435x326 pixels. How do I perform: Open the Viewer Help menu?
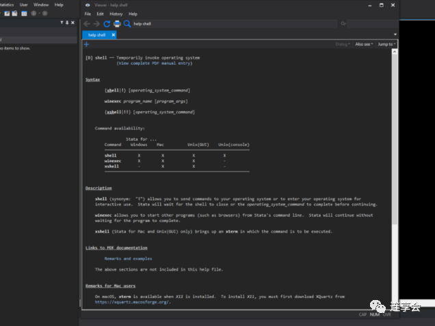click(133, 14)
